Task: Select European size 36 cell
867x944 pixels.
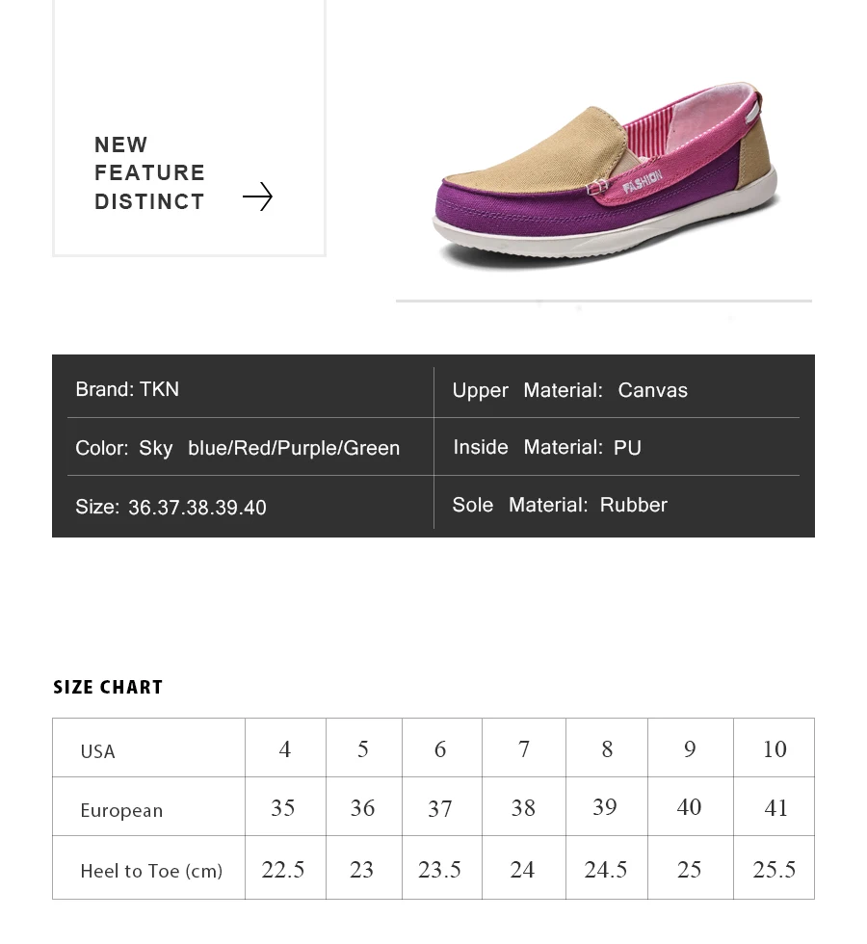Action: coord(364,807)
